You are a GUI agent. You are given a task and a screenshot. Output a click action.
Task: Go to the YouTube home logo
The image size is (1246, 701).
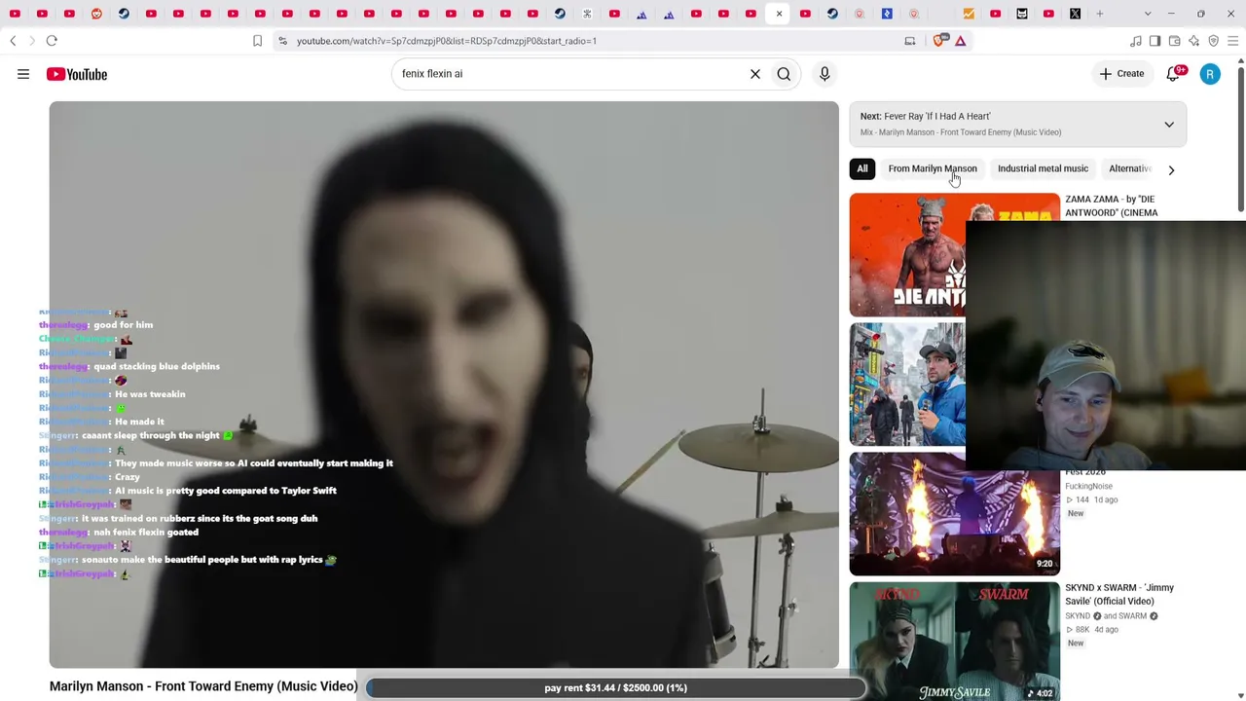[77, 74]
